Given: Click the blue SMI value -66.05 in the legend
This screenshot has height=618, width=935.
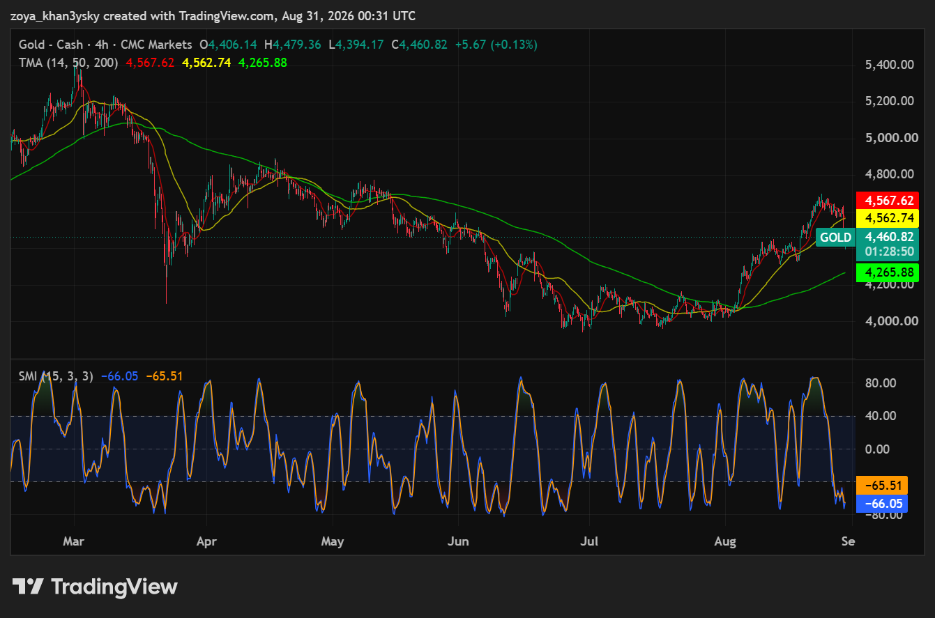Looking at the screenshot, I should (x=119, y=376).
